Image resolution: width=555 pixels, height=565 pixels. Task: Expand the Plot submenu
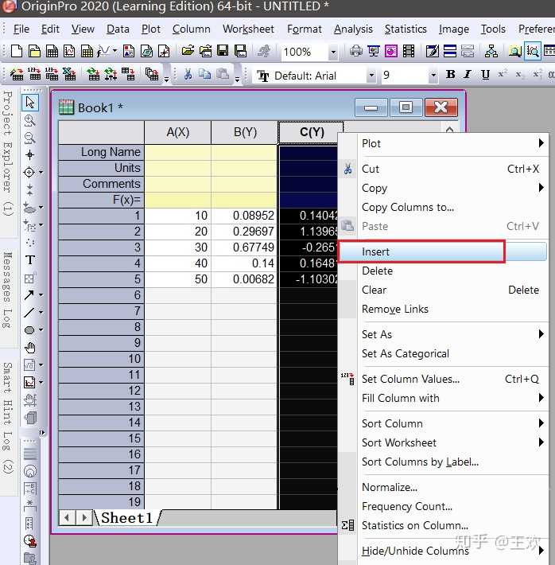pyautogui.click(x=443, y=143)
